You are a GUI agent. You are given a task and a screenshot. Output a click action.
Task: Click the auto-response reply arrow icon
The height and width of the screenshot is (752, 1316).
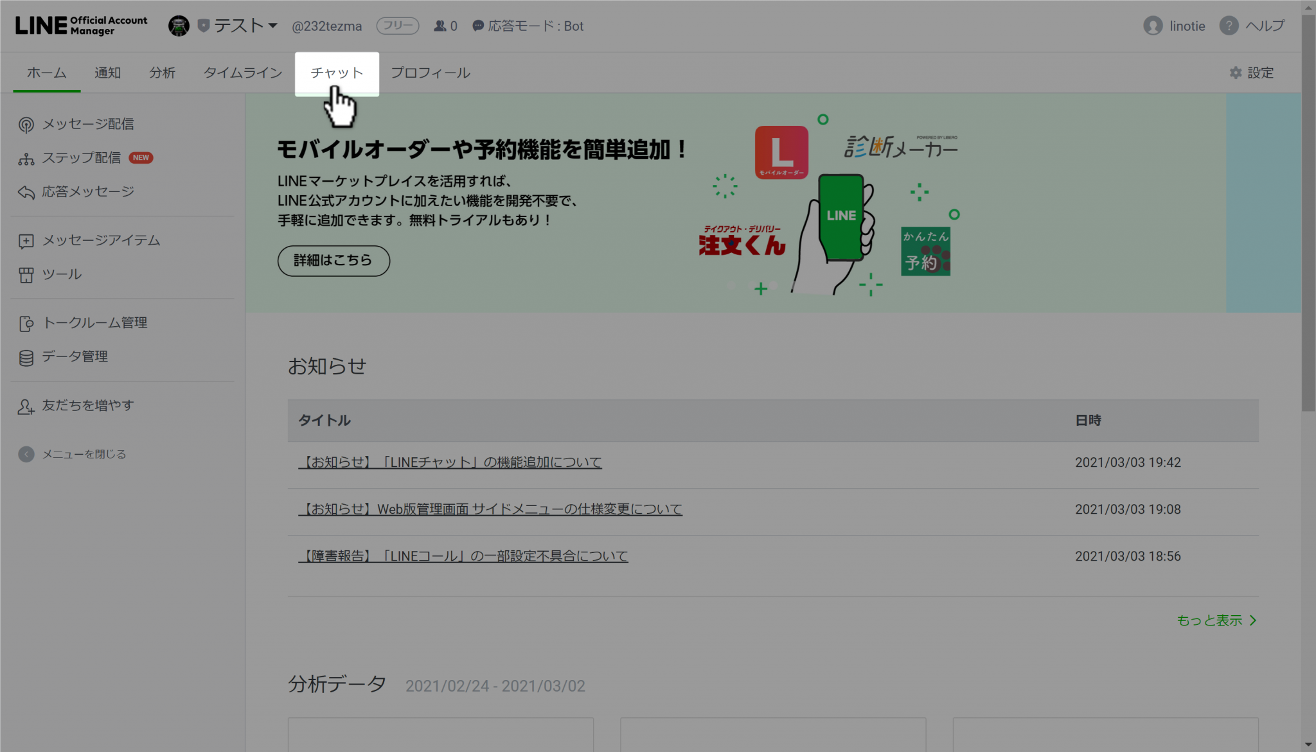(x=26, y=192)
